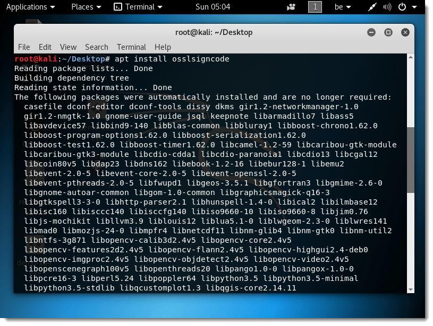This screenshot has width=433, height=326.
Task: Click the wired network connection icon
Action: pyautogui.click(x=372, y=7)
